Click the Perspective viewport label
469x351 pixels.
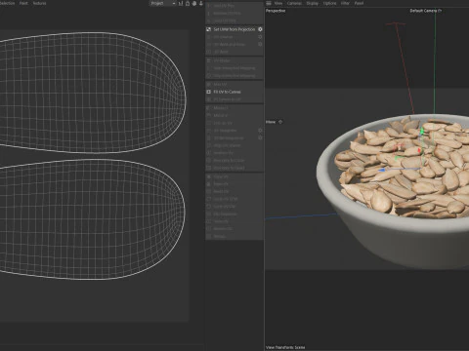tap(276, 11)
